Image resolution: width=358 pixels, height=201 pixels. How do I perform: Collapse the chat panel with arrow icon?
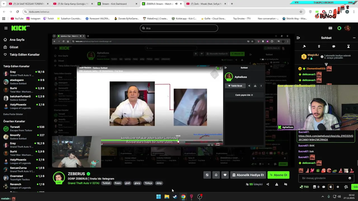tap(298, 38)
